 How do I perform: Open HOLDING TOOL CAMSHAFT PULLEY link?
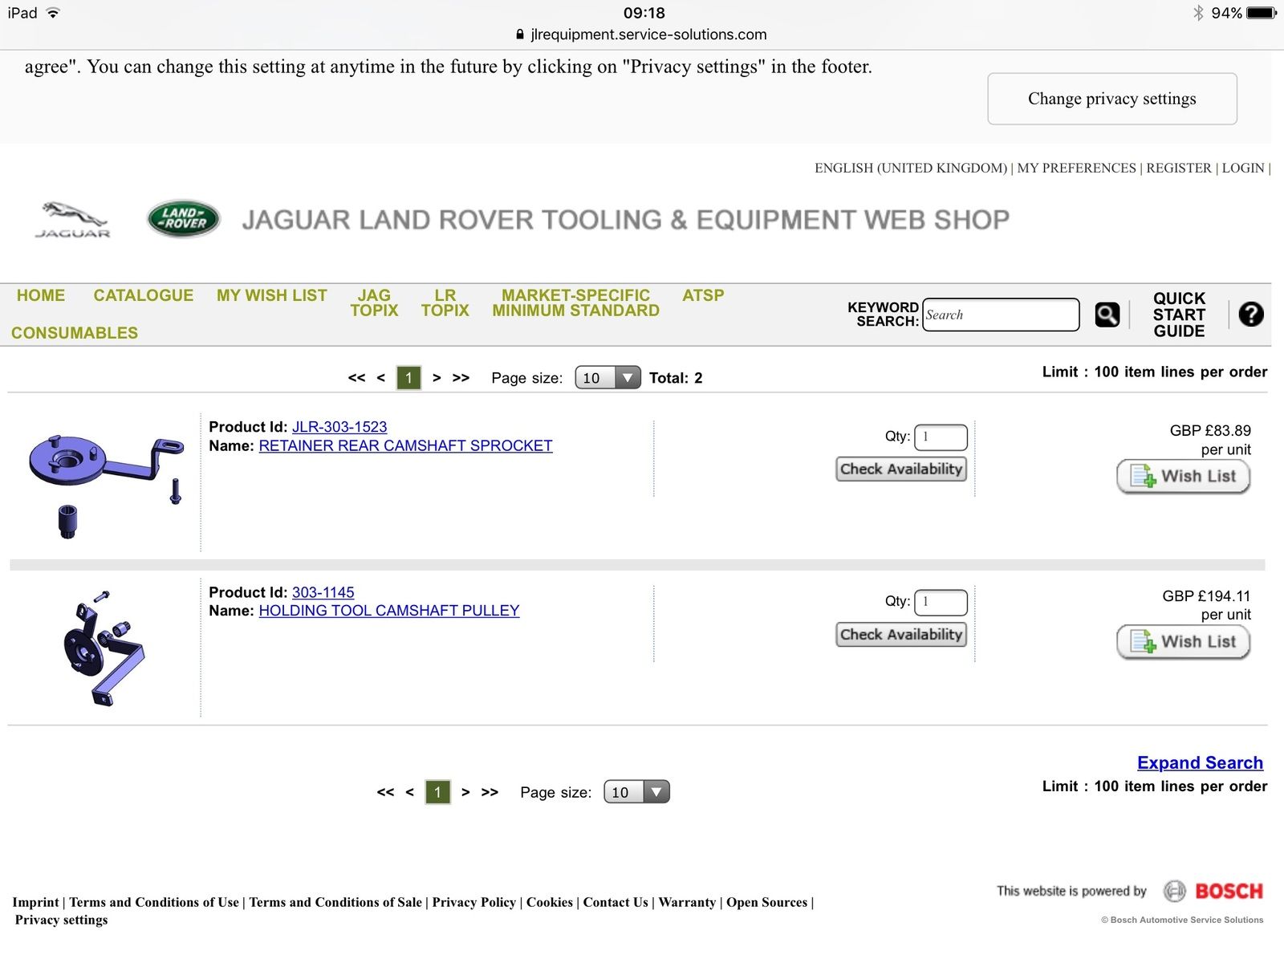point(389,611)
